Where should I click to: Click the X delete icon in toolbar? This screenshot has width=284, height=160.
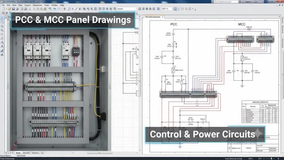pyautogui.click(x=80, y=9)
